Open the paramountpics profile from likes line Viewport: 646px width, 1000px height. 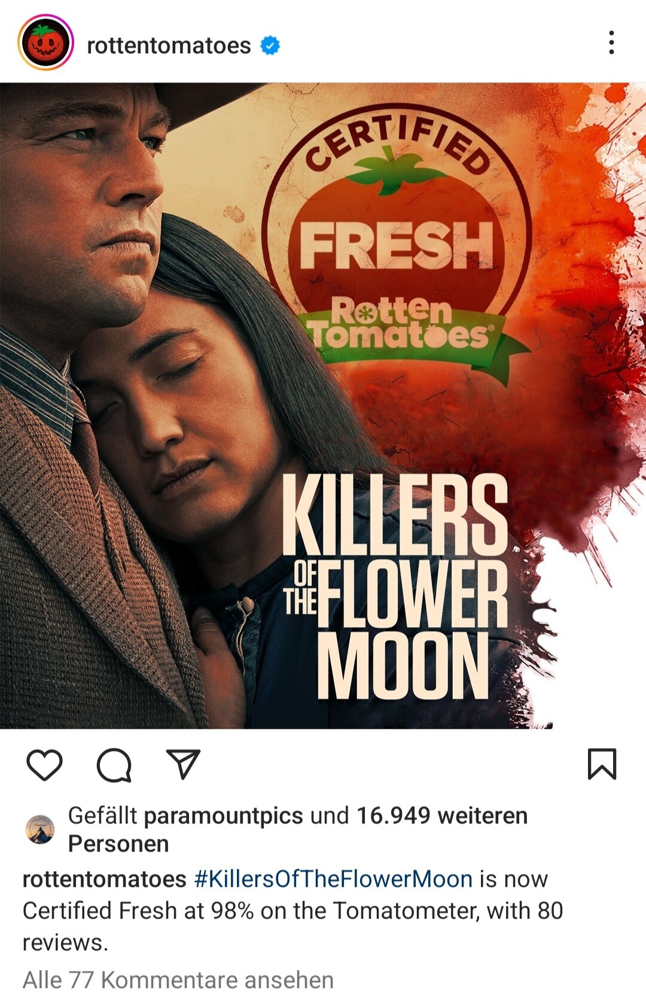(223, 816)
